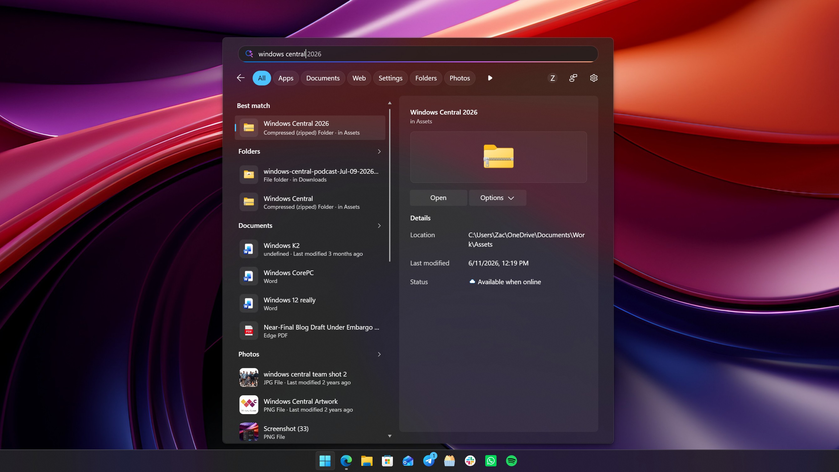
Task: Open File Explorer from taskbar
Action: click(x=366, y=461)
